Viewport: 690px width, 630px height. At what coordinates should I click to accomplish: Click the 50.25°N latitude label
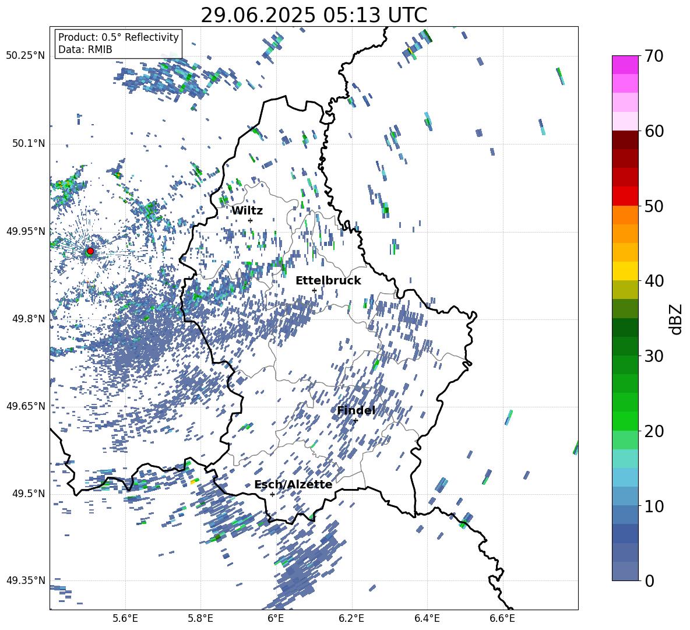tap(26, 56)
